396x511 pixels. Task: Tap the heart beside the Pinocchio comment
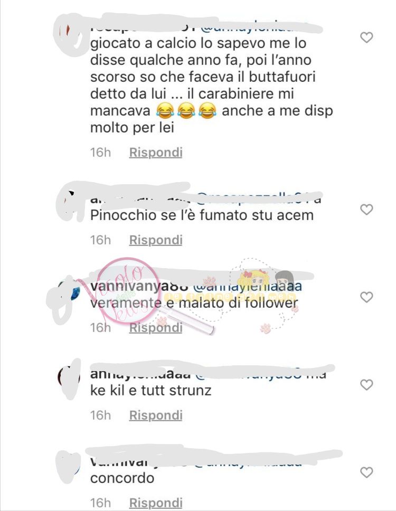point(366,210)
